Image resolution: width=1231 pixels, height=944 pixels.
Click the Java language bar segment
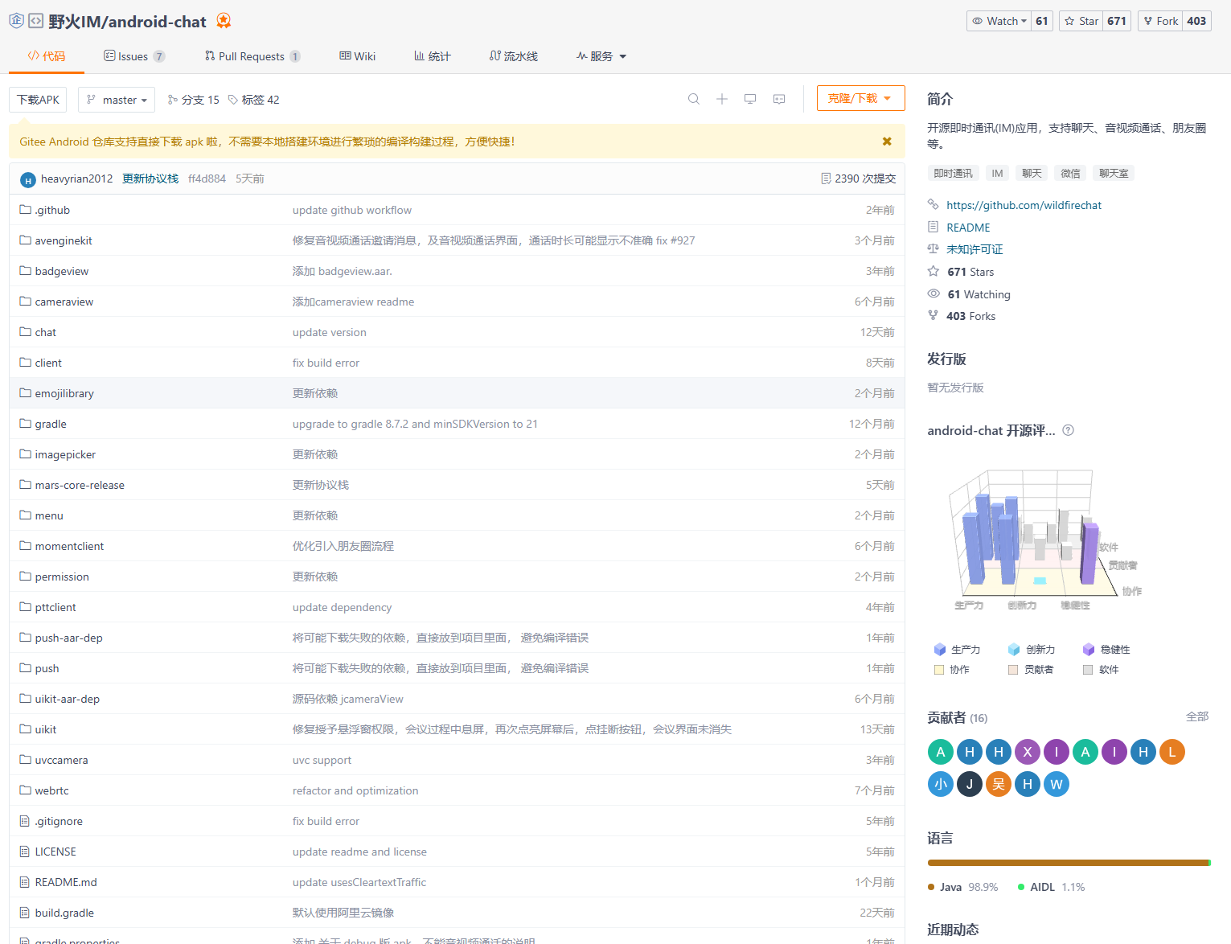pyautogui.click(x=1067, y=863)
